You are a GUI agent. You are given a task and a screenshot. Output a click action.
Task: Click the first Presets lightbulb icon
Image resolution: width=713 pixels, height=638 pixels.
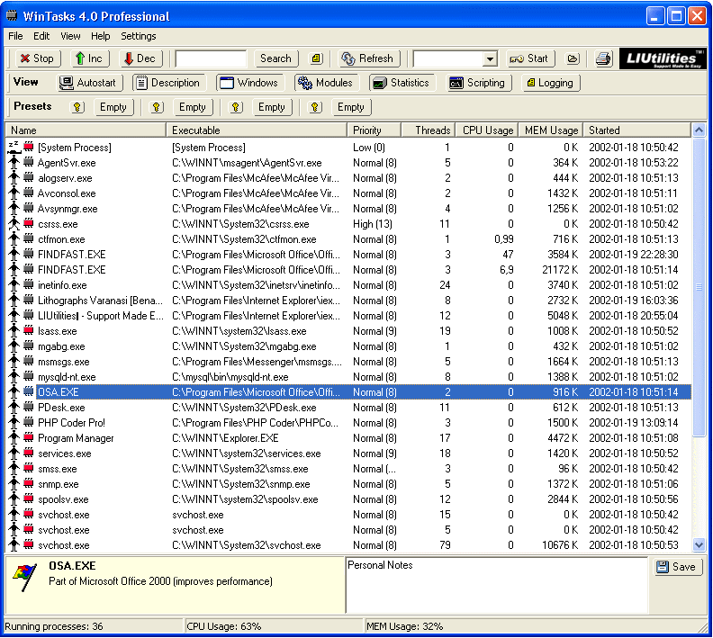[77, 107]
